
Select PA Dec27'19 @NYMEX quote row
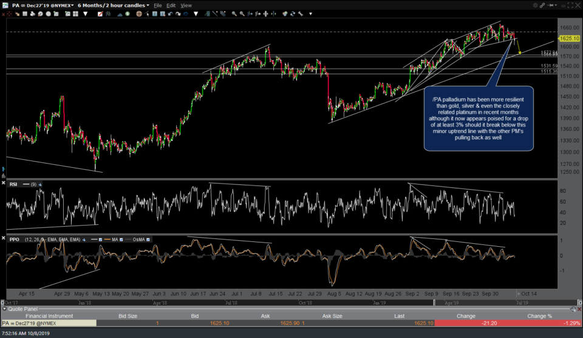36,323
